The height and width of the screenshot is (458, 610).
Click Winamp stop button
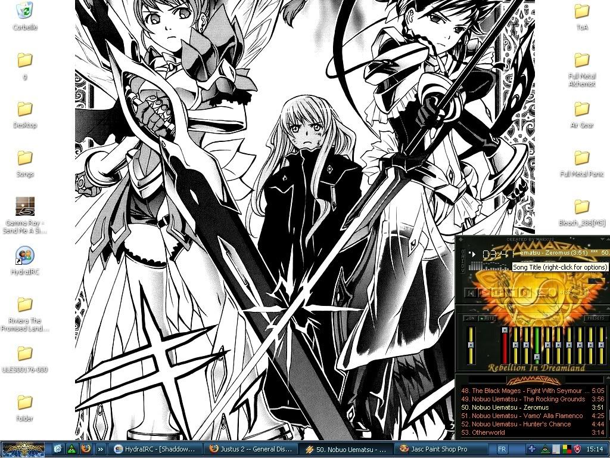click(512, 292)
